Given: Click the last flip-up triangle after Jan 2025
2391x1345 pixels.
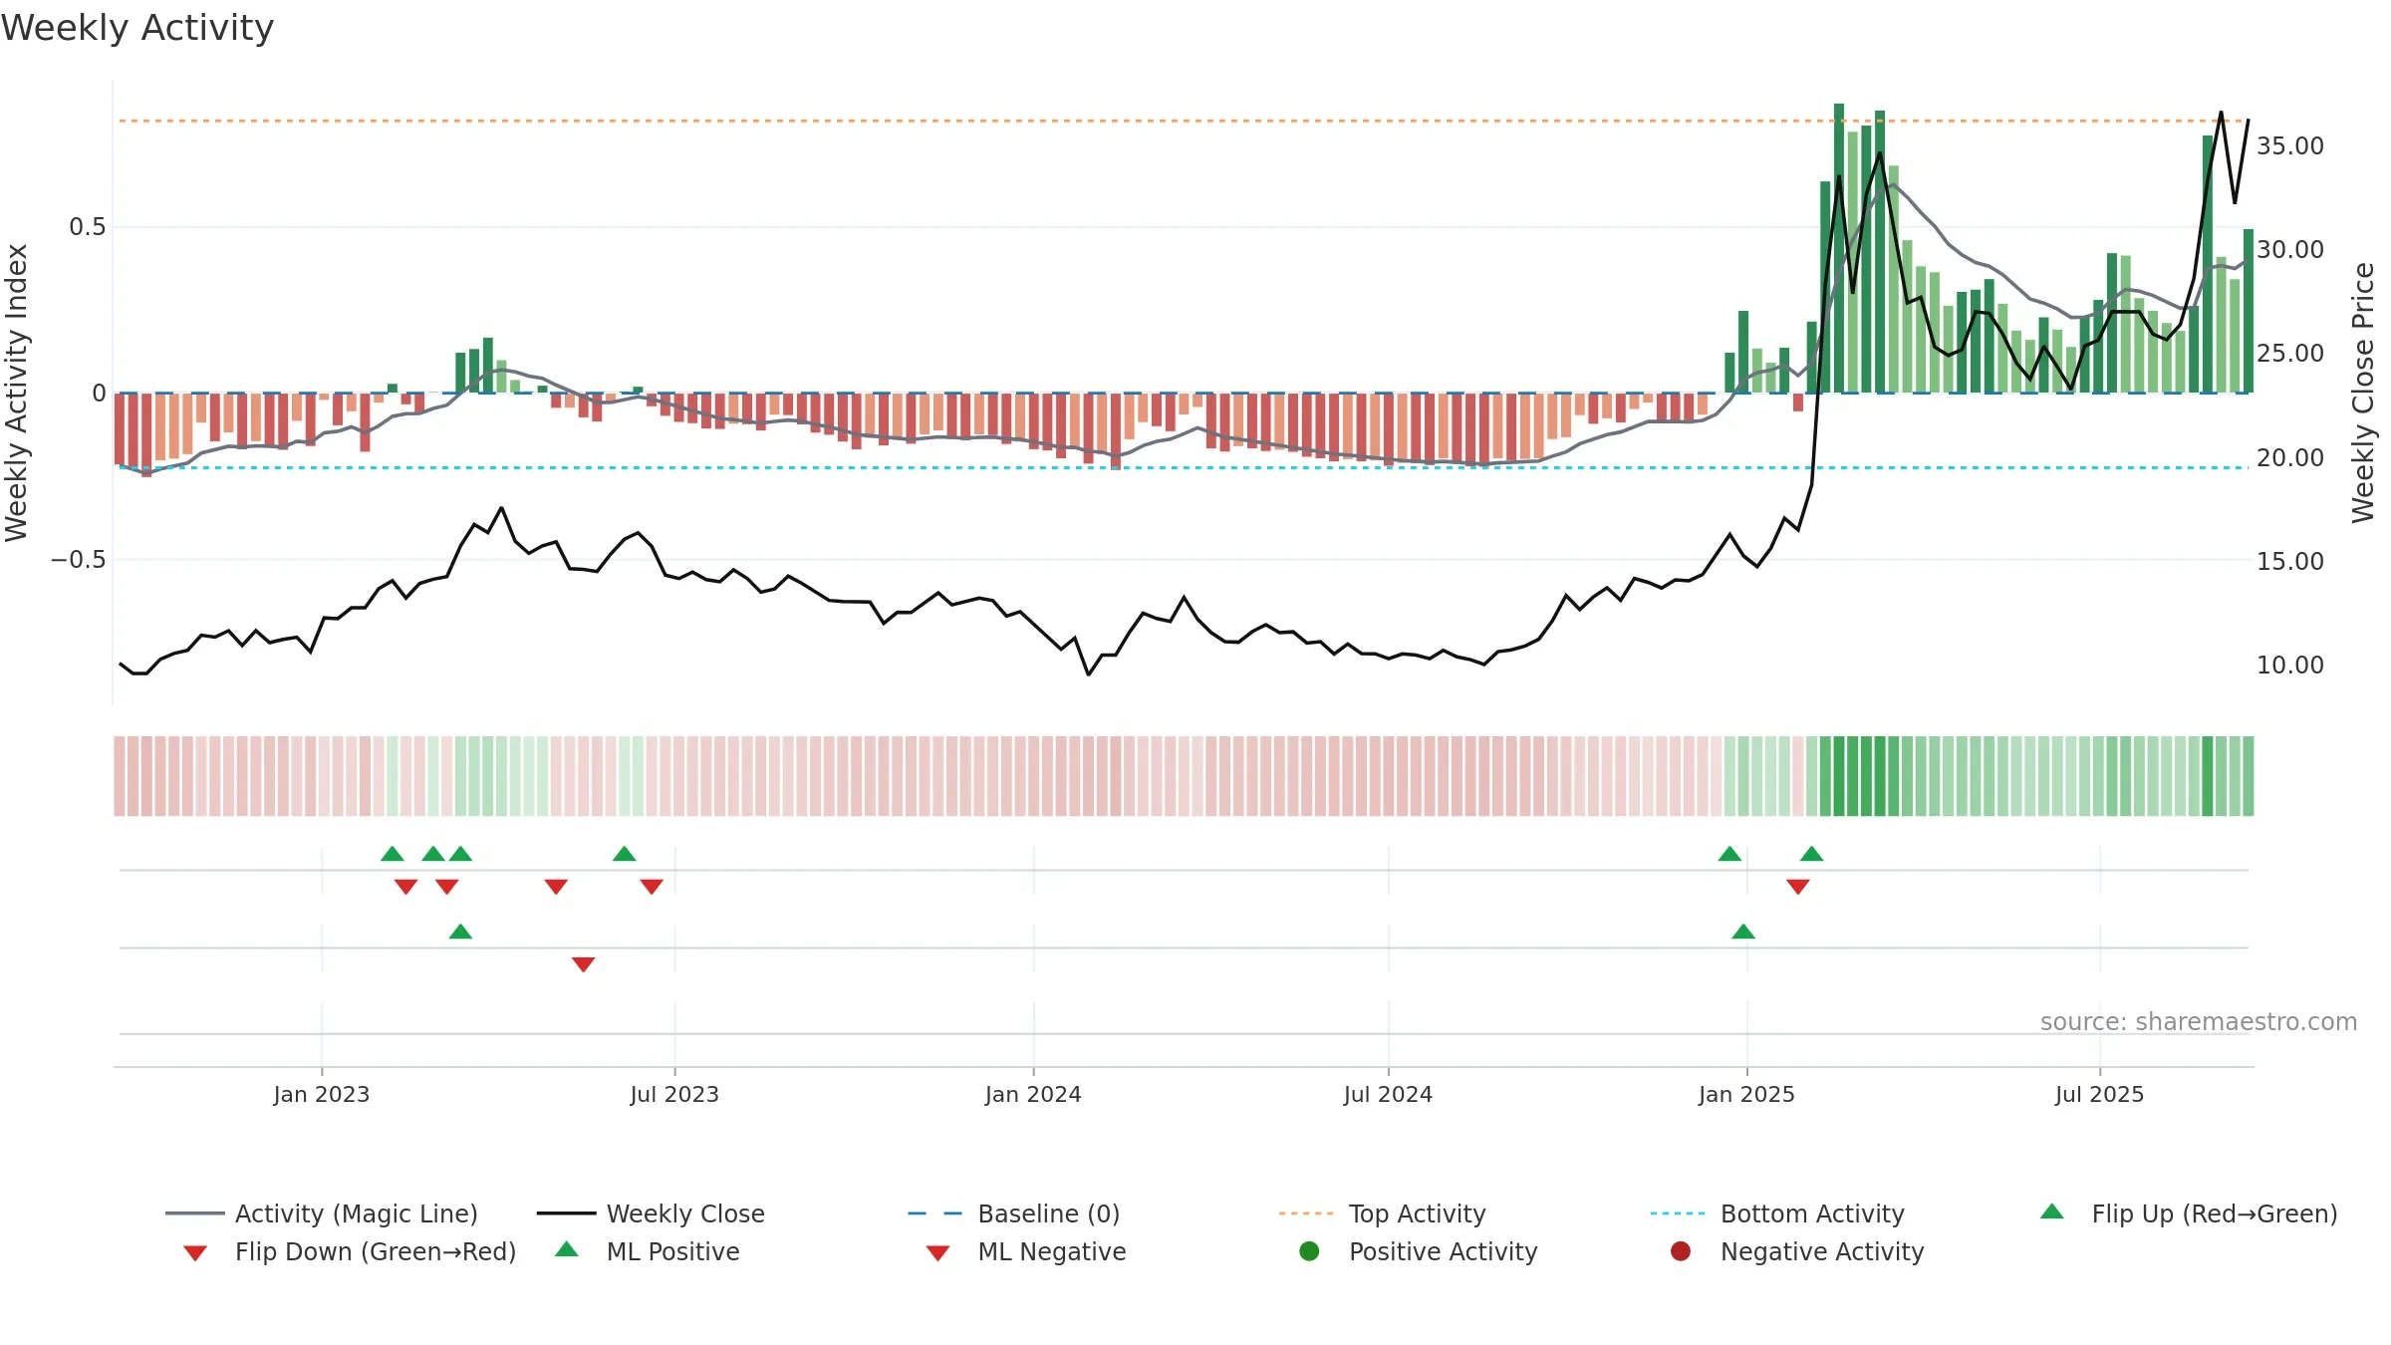Looking at the screenshot, I should pos(1812,854).
